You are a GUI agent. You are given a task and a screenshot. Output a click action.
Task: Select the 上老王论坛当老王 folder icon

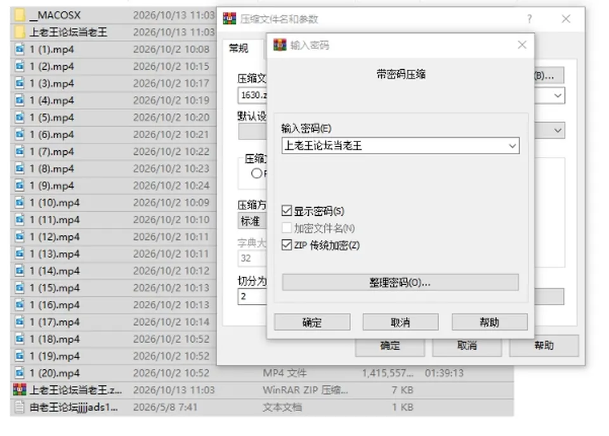20,32
